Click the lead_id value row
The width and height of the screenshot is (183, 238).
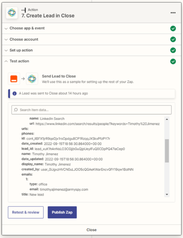[x=73, y=149]
